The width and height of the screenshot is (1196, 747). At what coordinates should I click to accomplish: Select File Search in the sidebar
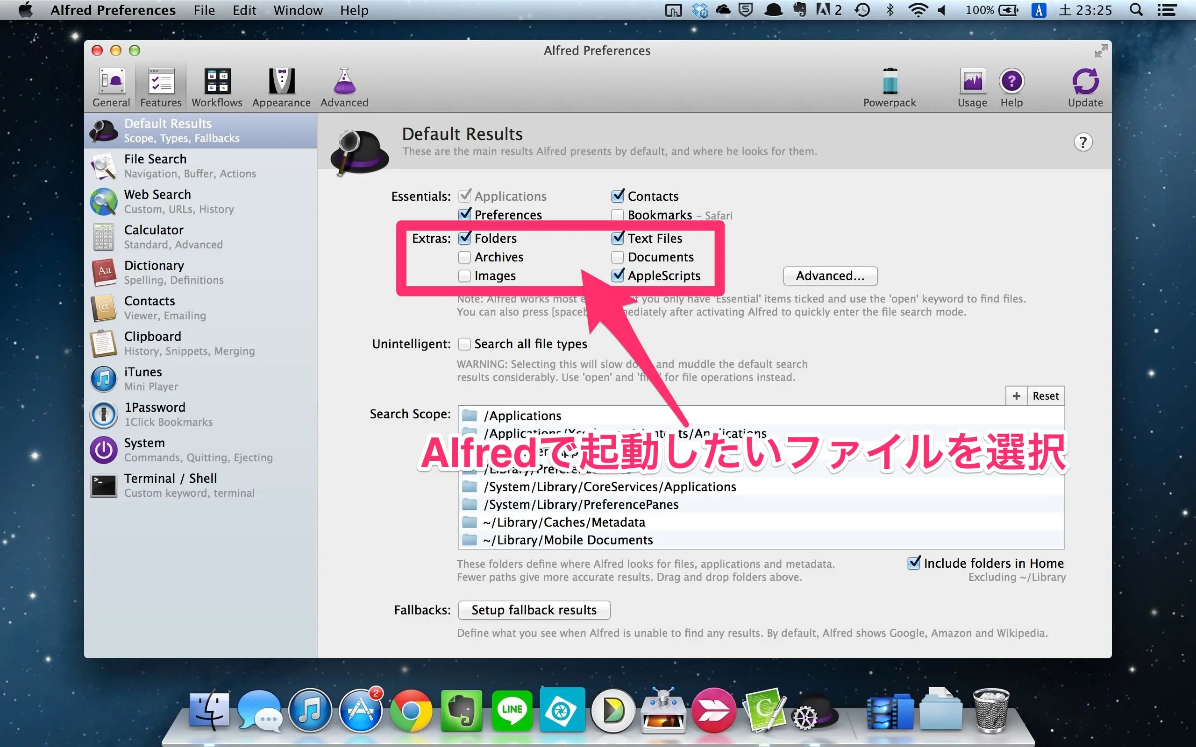tap(200, 166)
